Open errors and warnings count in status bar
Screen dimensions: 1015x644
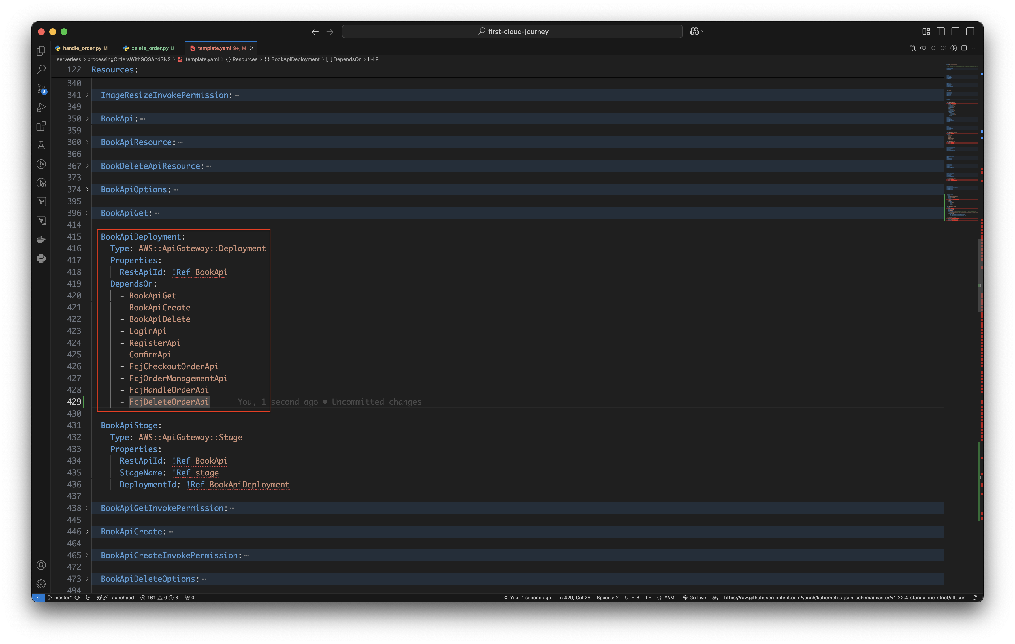[x=159, y=598]
